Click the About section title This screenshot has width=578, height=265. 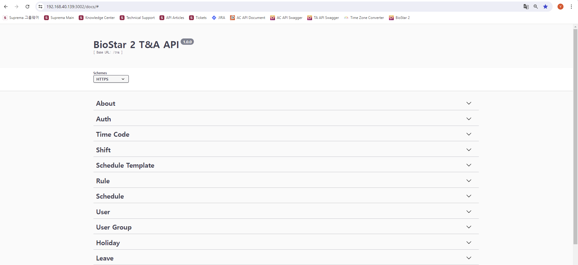106,103
